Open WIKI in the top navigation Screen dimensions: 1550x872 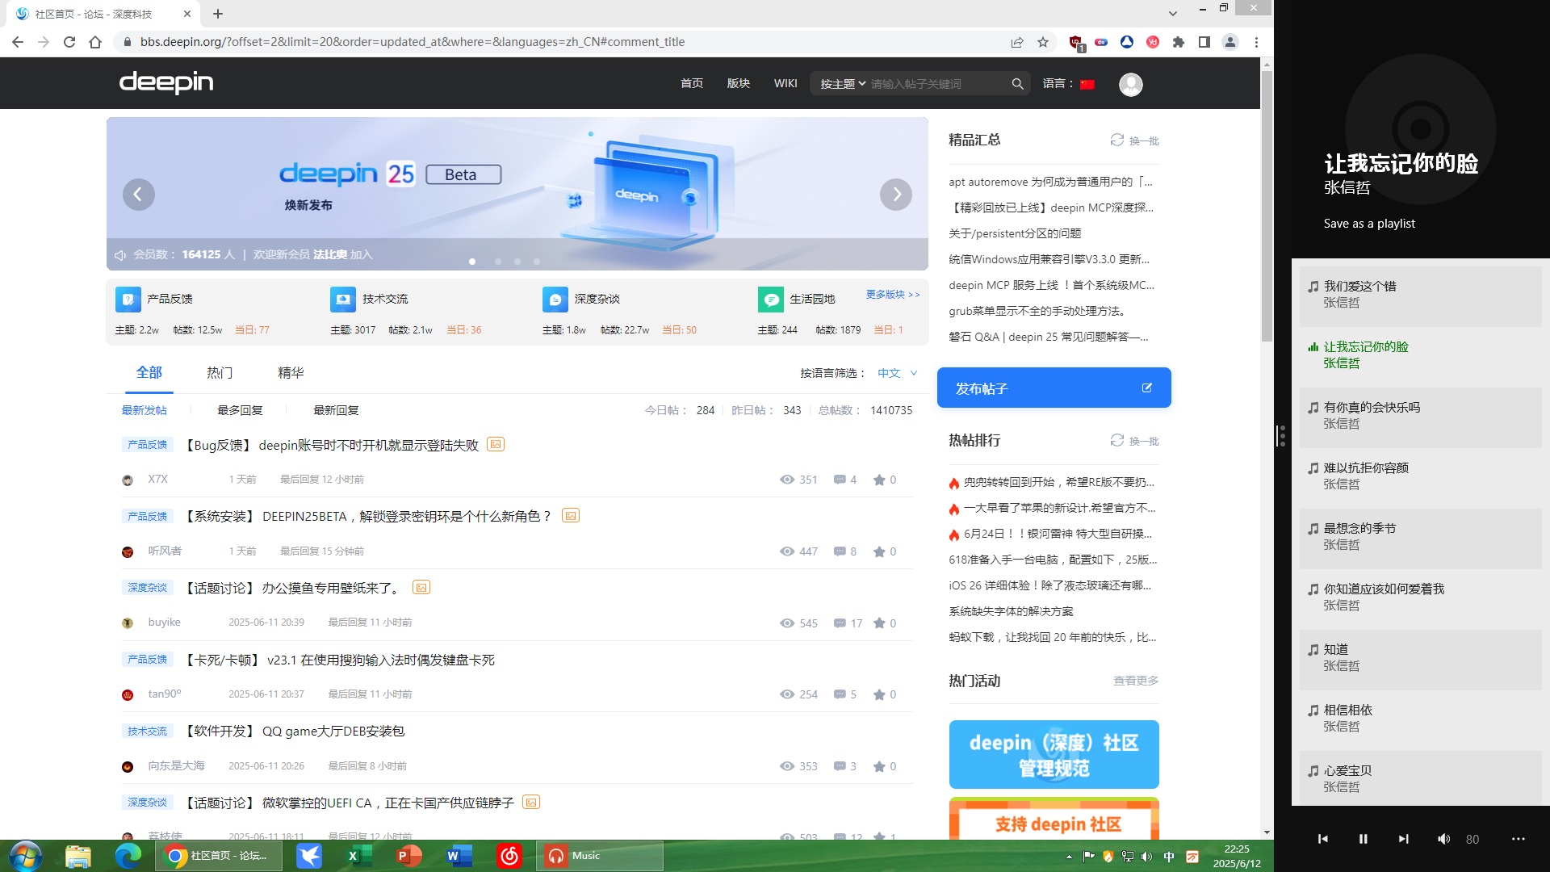coord(785,84)
